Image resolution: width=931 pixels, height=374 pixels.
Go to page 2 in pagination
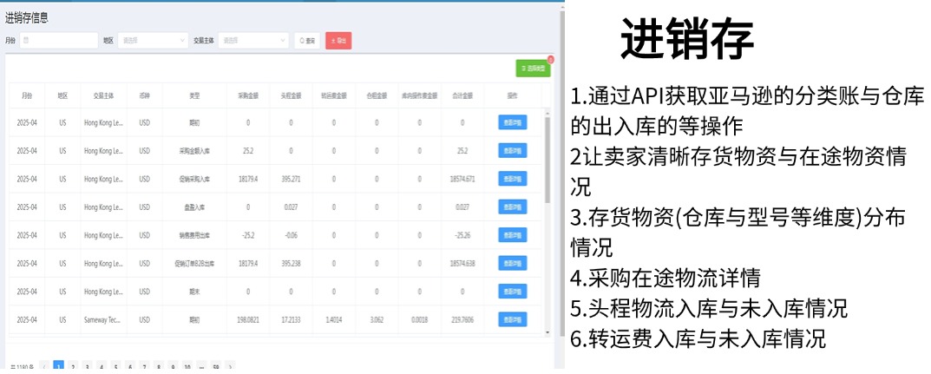pyautogui.click(x=73, y=367)
